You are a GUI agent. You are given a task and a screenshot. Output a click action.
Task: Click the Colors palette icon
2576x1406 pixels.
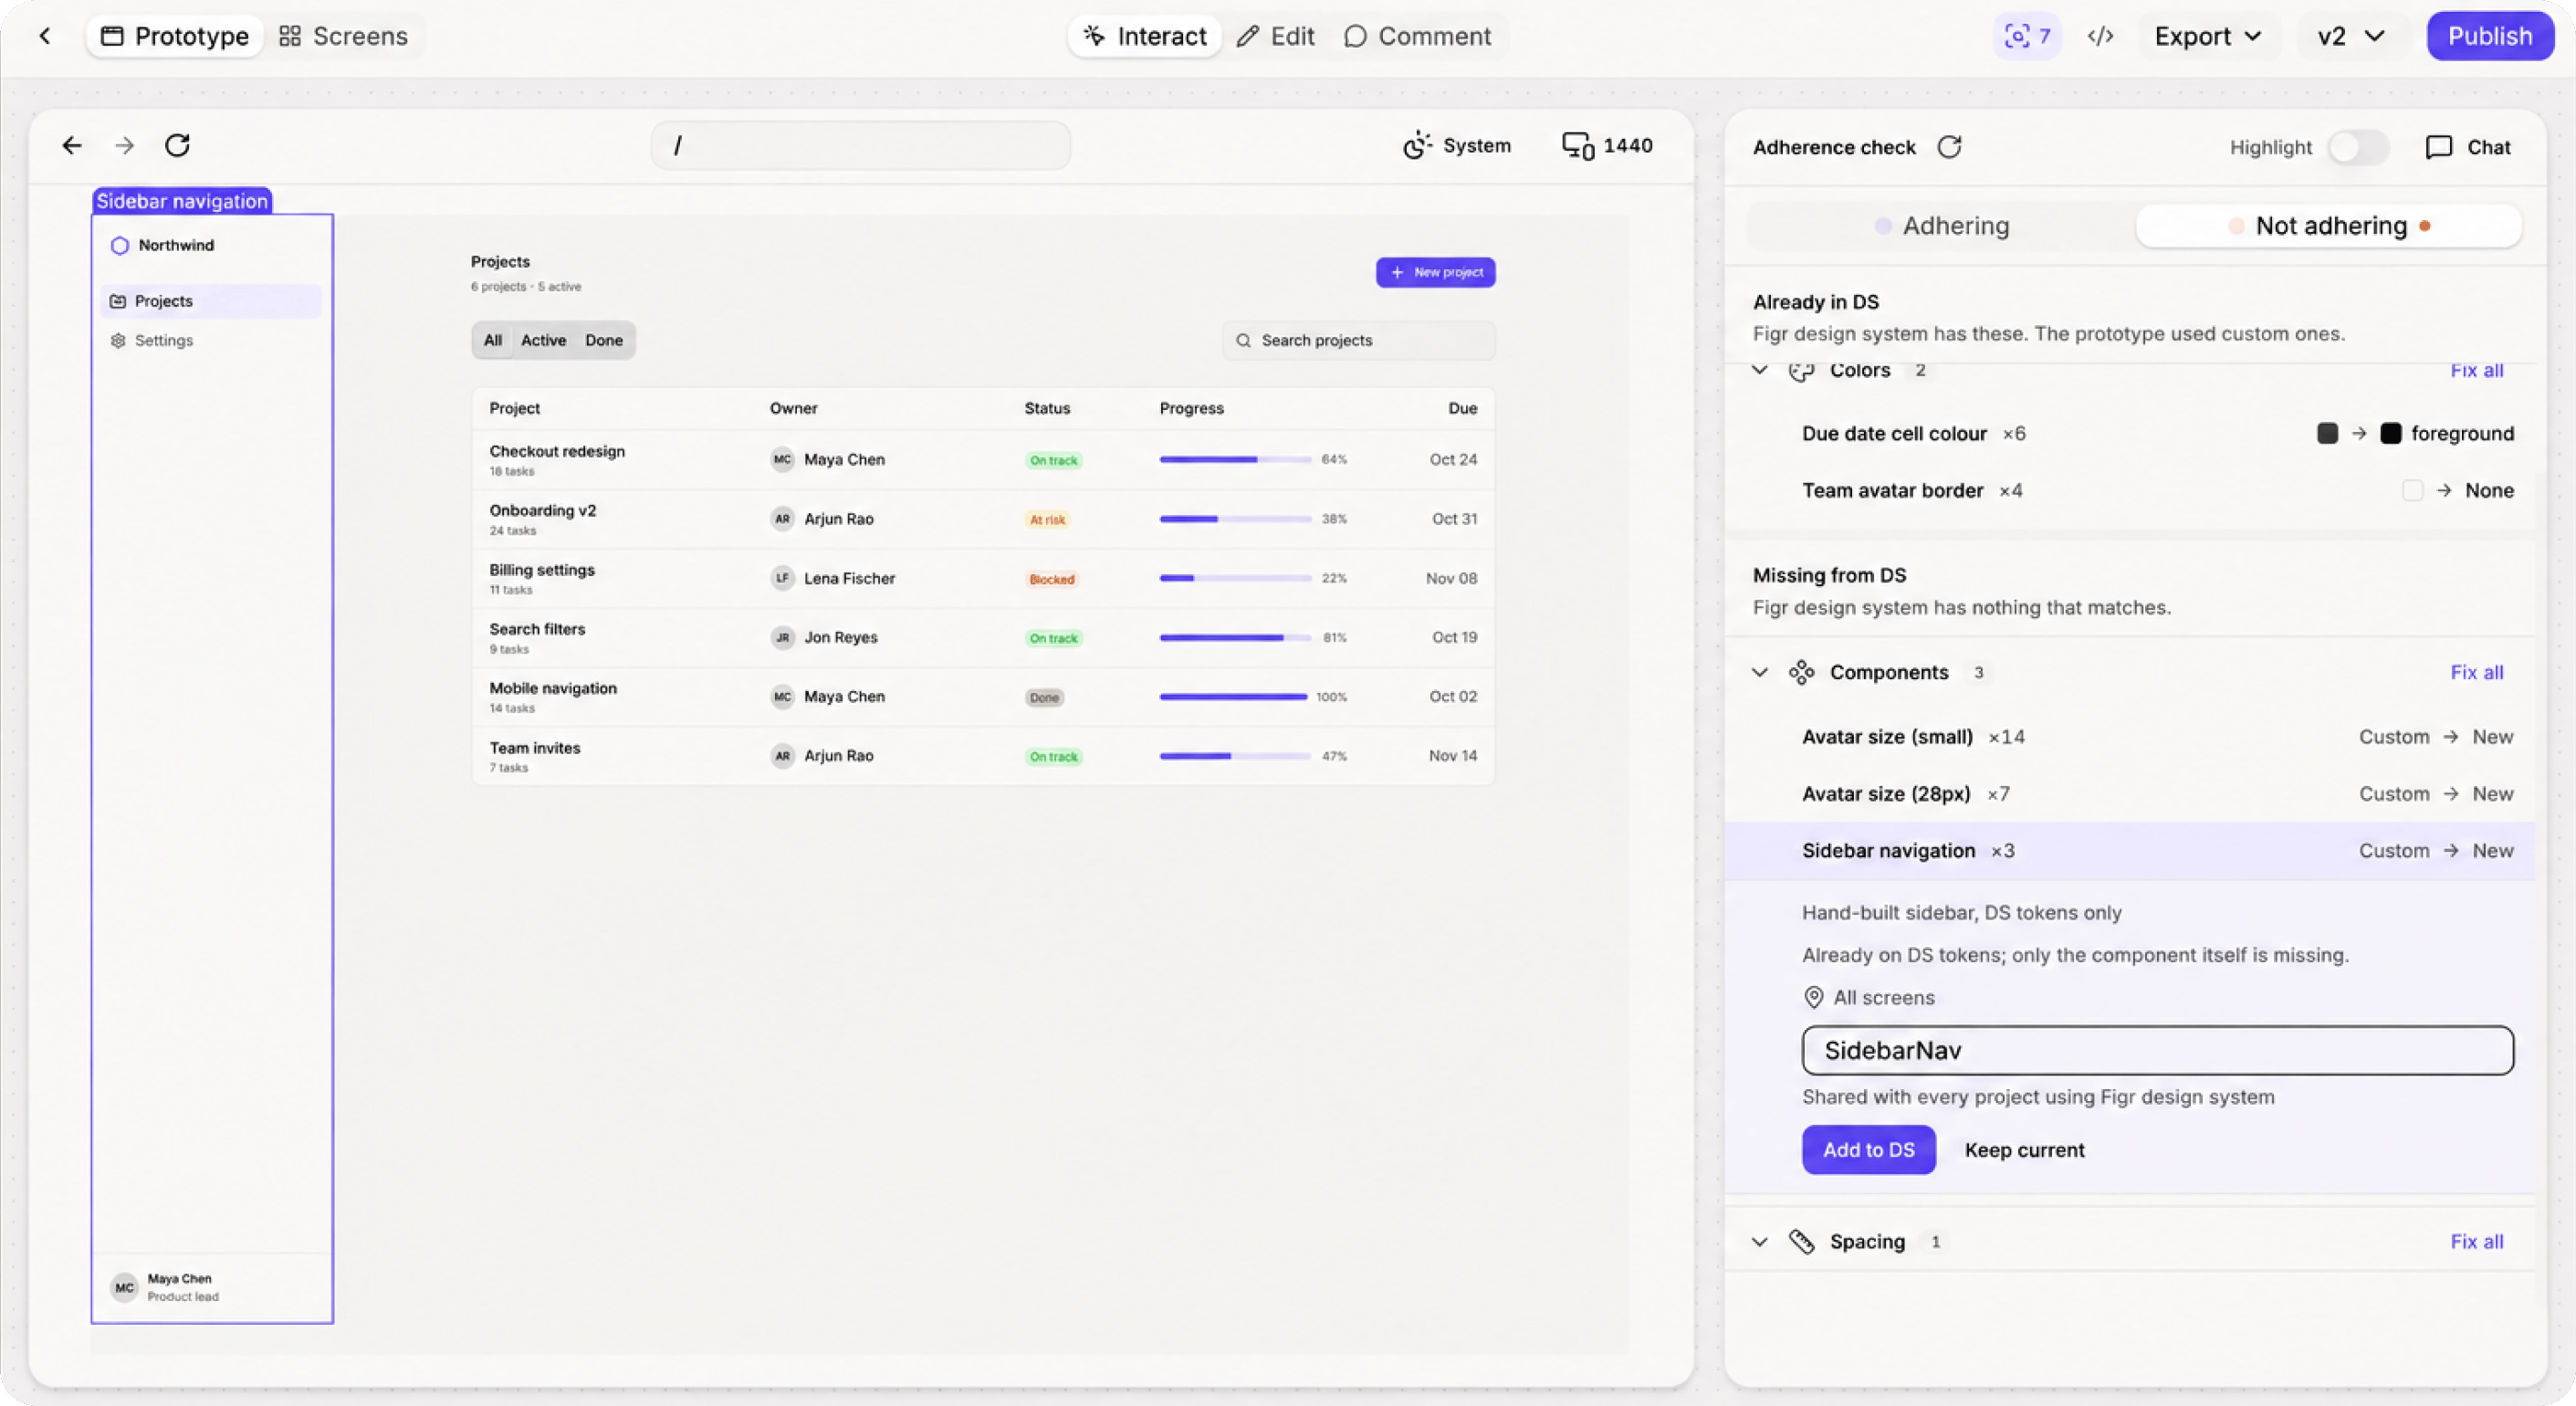(x=1801, y=370)
